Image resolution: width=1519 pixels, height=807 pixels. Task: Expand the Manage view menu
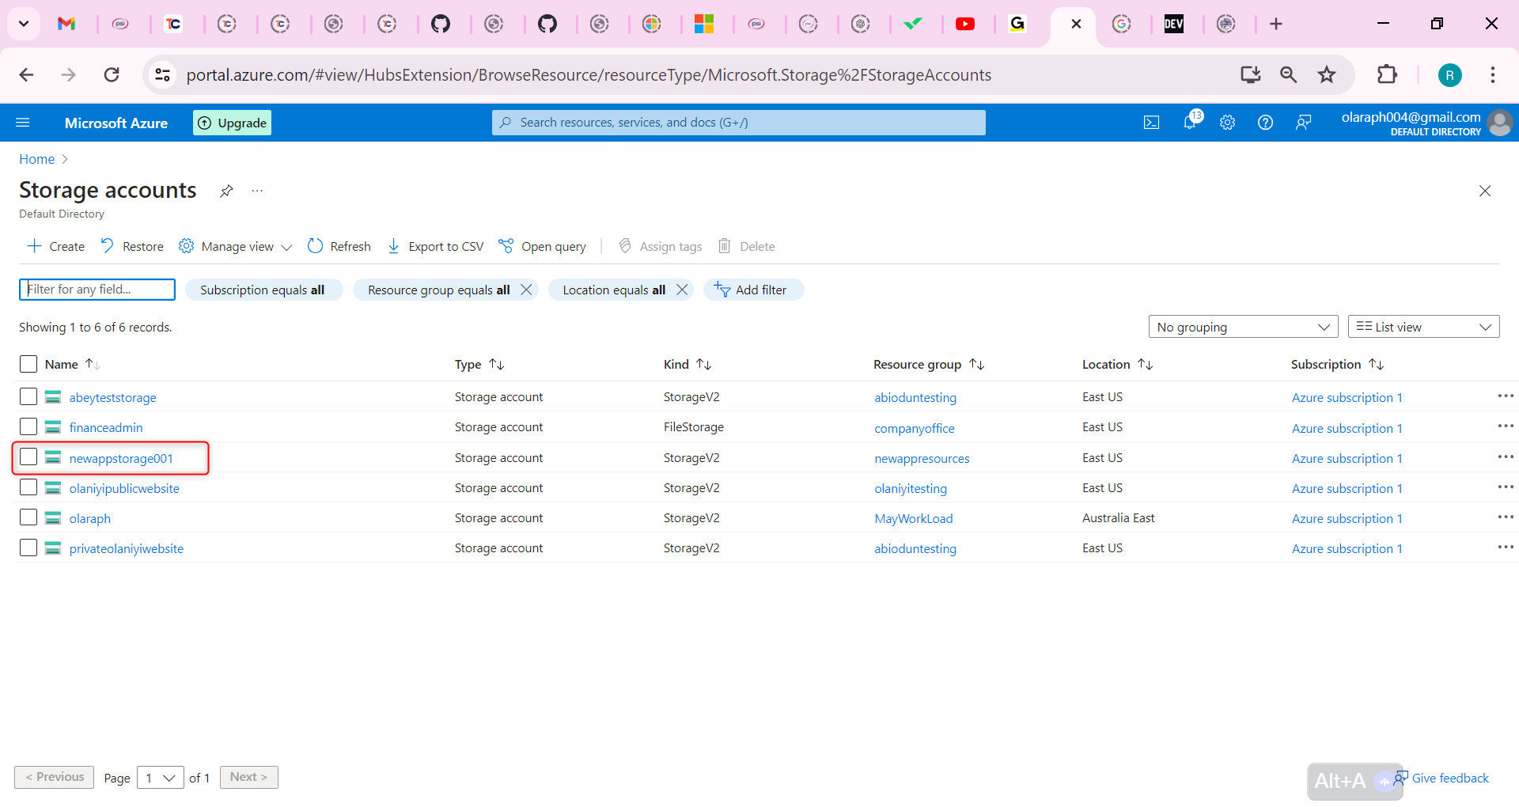(236, 246)
